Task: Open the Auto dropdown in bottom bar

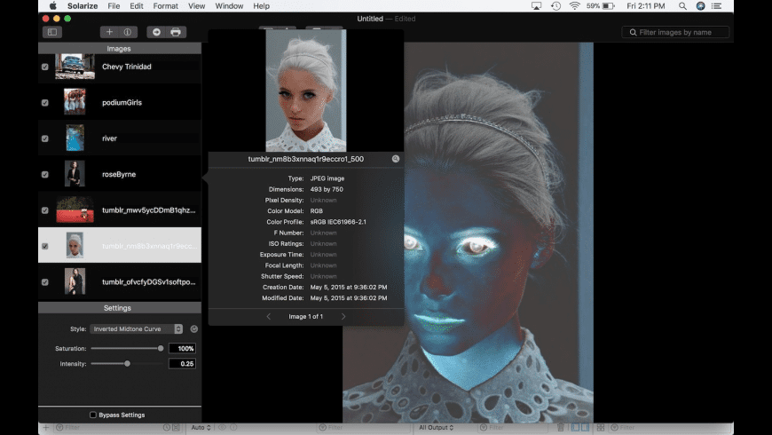Action: [199, 428]
